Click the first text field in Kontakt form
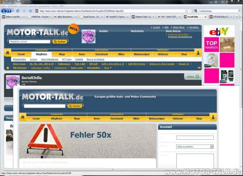 195,138
